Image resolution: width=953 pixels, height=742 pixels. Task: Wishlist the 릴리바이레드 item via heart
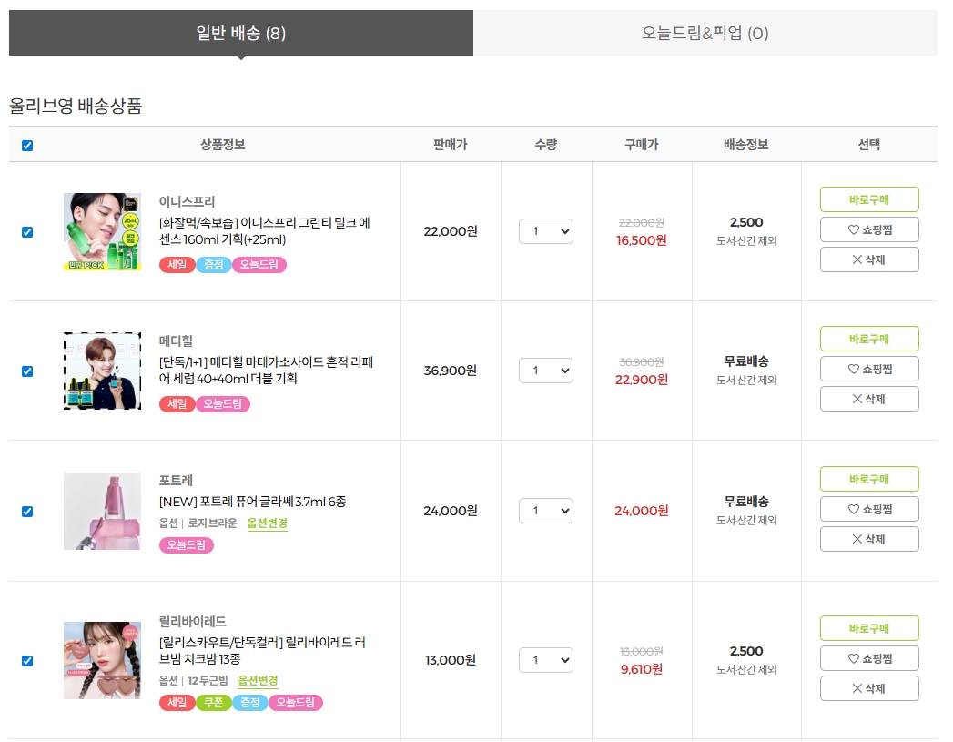869,658
